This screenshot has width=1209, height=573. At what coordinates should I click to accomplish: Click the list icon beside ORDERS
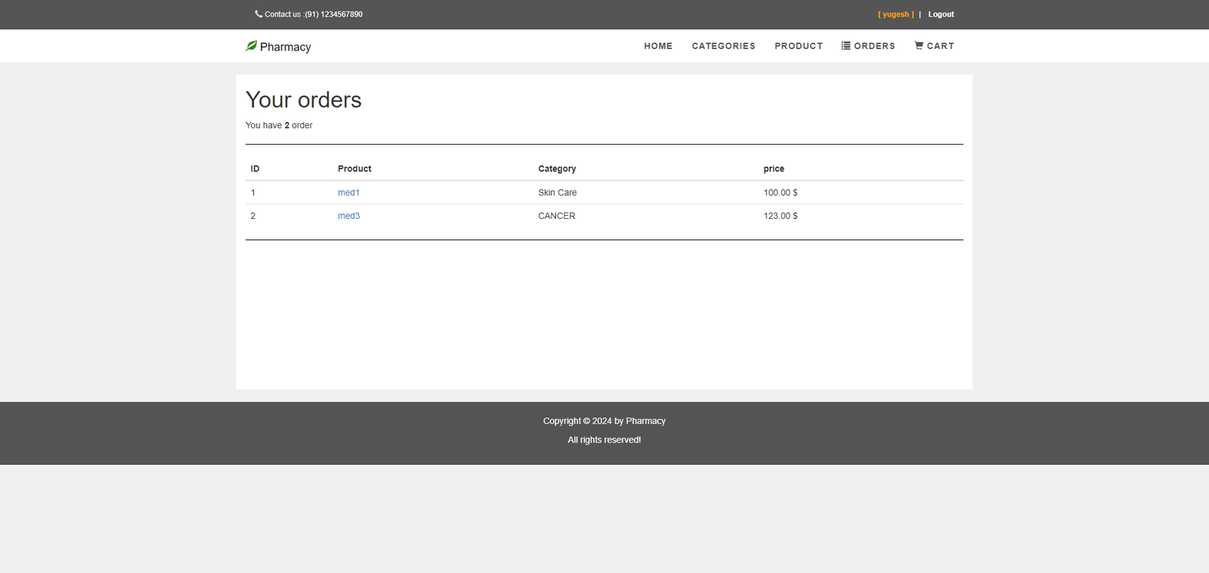(x=846, y=45)
